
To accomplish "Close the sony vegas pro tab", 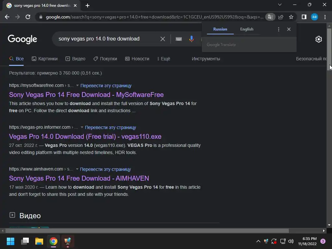I will [75, 6].
